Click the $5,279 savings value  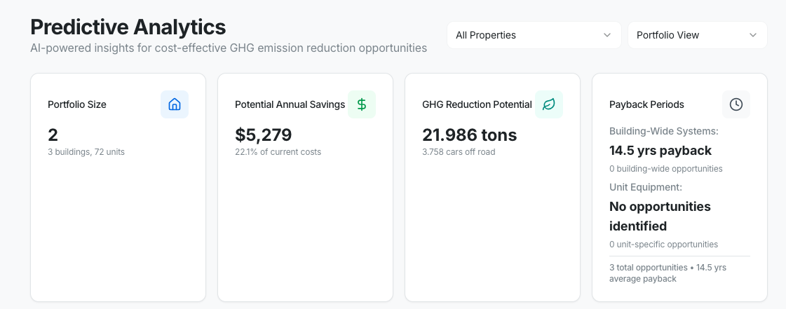click(264, 135)
